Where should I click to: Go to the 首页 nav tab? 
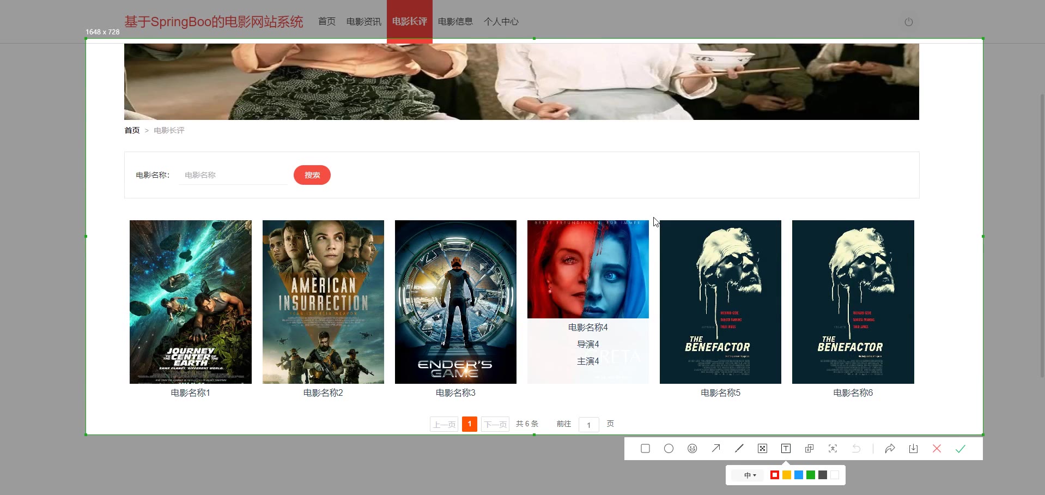click(x=327, y=21)
